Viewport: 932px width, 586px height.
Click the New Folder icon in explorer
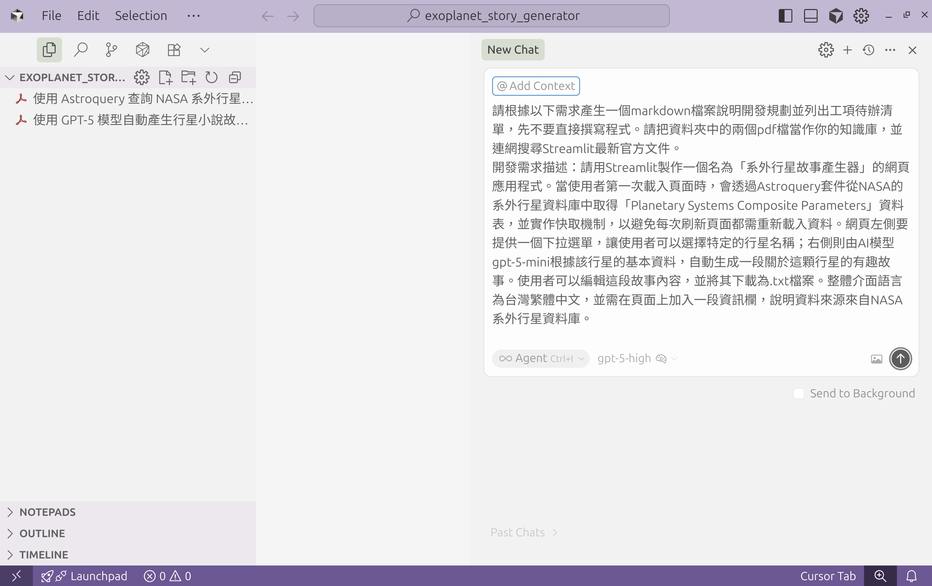click(x=188, y=77)
